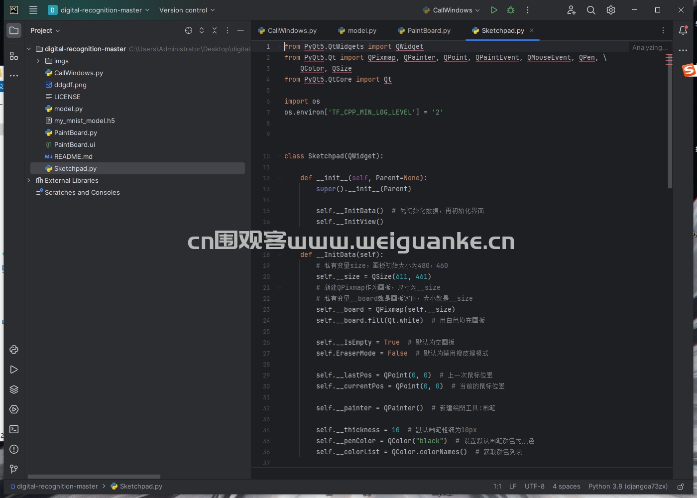Image resolution: width=697 pixels, height=498 pixels.
Task: Close the Sketchpad.py tab
Action: point(532,30)
